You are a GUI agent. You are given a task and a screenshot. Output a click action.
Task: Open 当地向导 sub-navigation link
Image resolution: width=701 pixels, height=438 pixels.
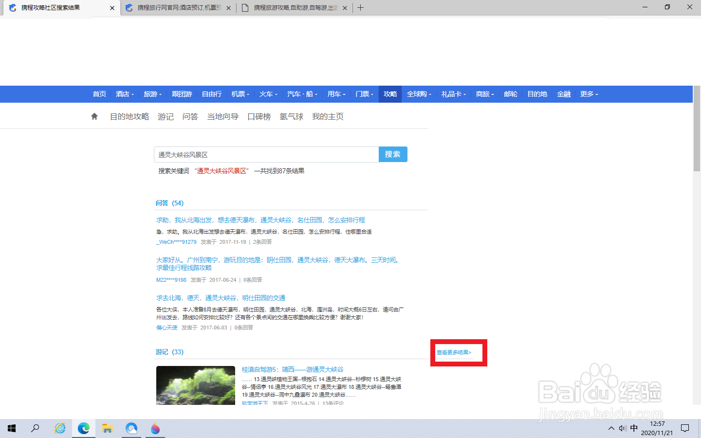223,116
